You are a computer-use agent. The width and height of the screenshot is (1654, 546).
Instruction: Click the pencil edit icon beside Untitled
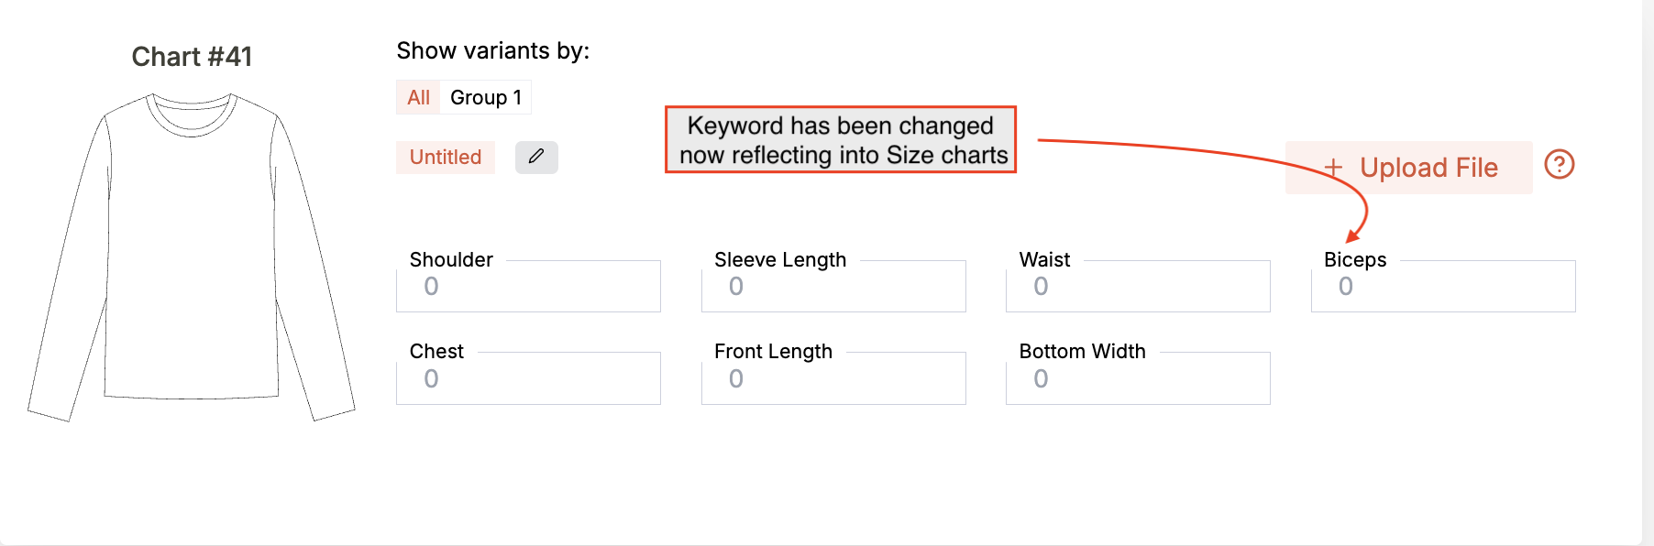pyautogui.click(x=536, y=157)
